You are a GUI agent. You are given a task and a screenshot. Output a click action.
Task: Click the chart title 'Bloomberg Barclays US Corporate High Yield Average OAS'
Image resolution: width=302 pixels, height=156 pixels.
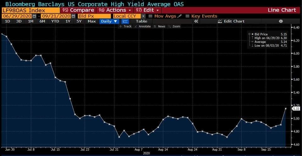(x=95, y=4)
